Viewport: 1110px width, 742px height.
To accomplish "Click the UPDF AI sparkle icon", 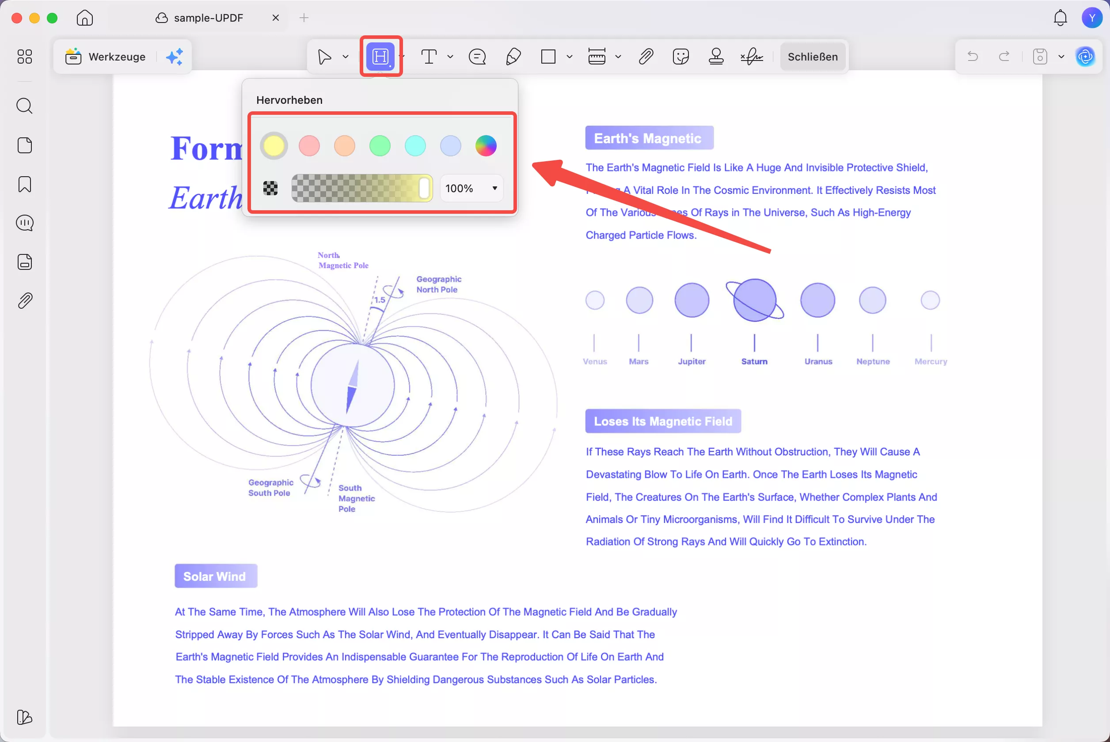I will [174, 57].
